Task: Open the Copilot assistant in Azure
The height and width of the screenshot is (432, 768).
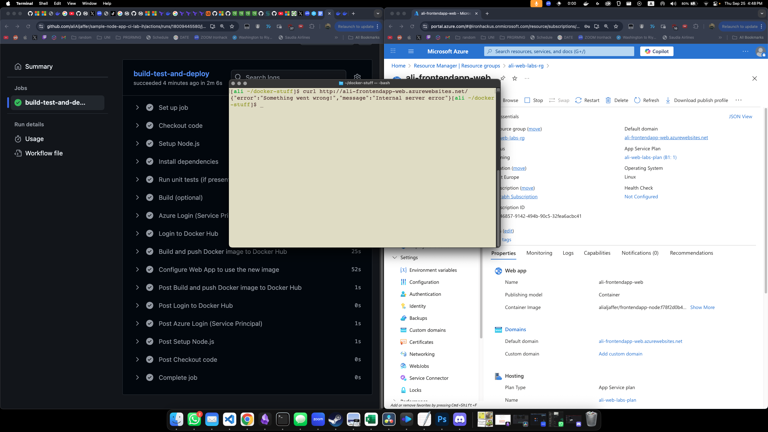Action: coord(657,51)
